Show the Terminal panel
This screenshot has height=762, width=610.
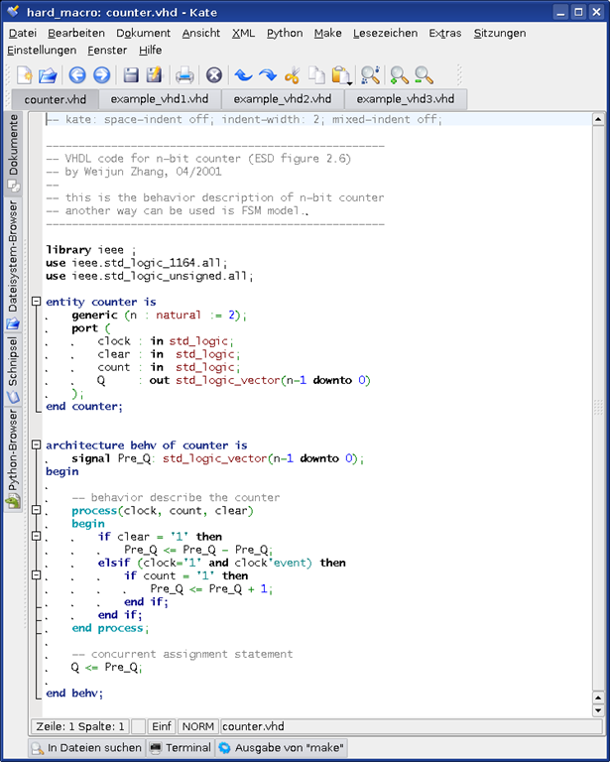(x=180, y=748)
